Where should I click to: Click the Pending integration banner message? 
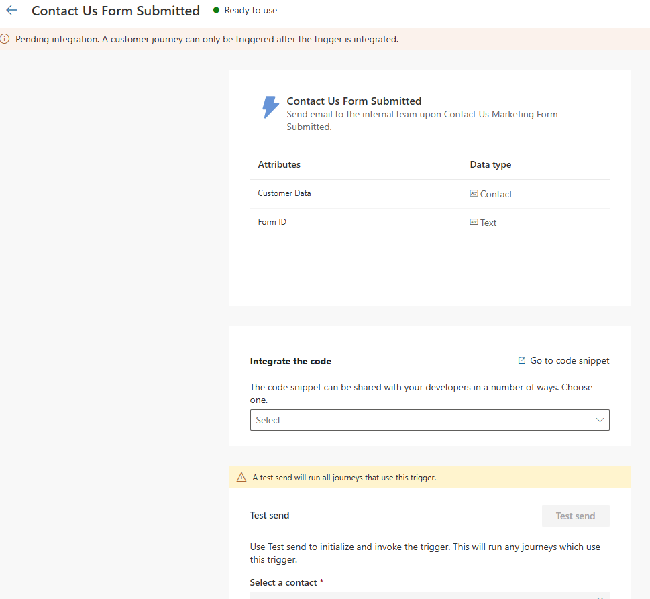point(207,39)
